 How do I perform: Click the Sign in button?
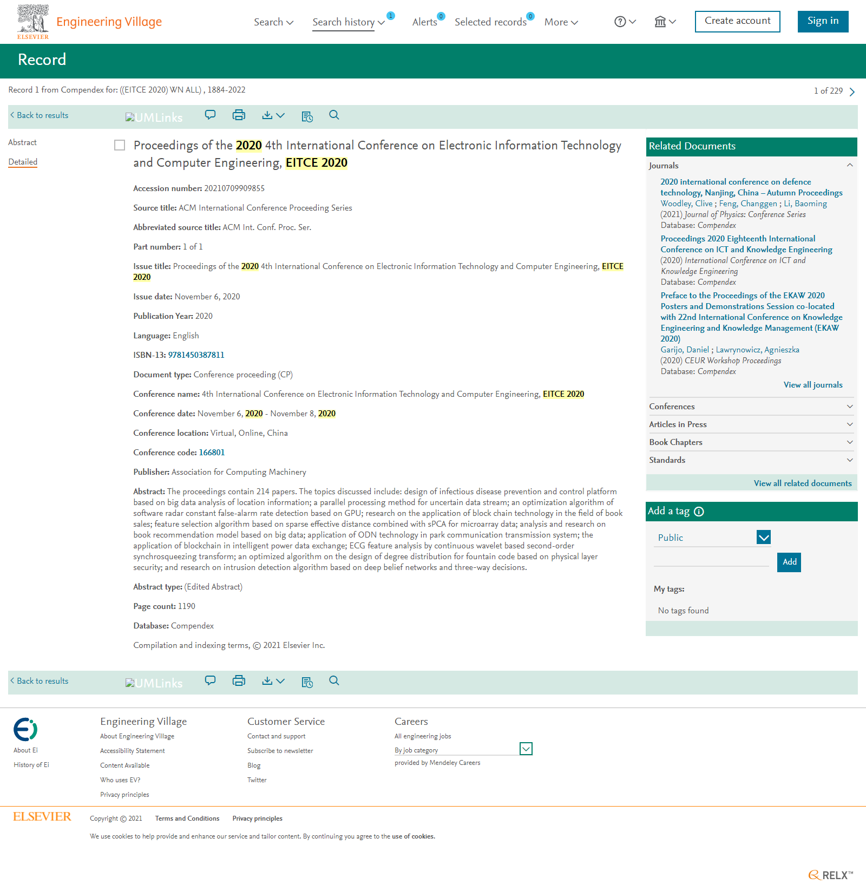pyautogui.click(x=823, y=22)
